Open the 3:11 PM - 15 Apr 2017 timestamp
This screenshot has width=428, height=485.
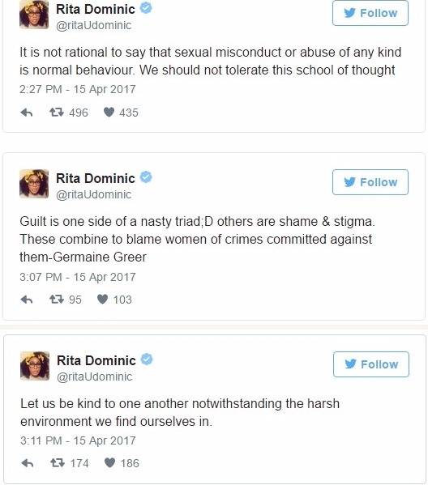78,440
